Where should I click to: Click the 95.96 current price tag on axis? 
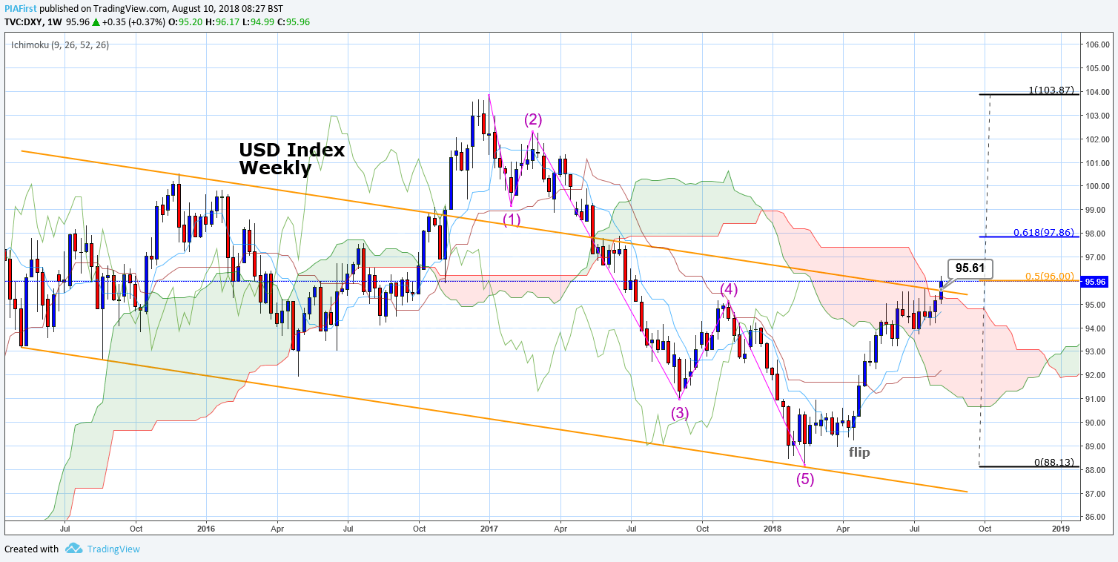[x=1095, y=282]
